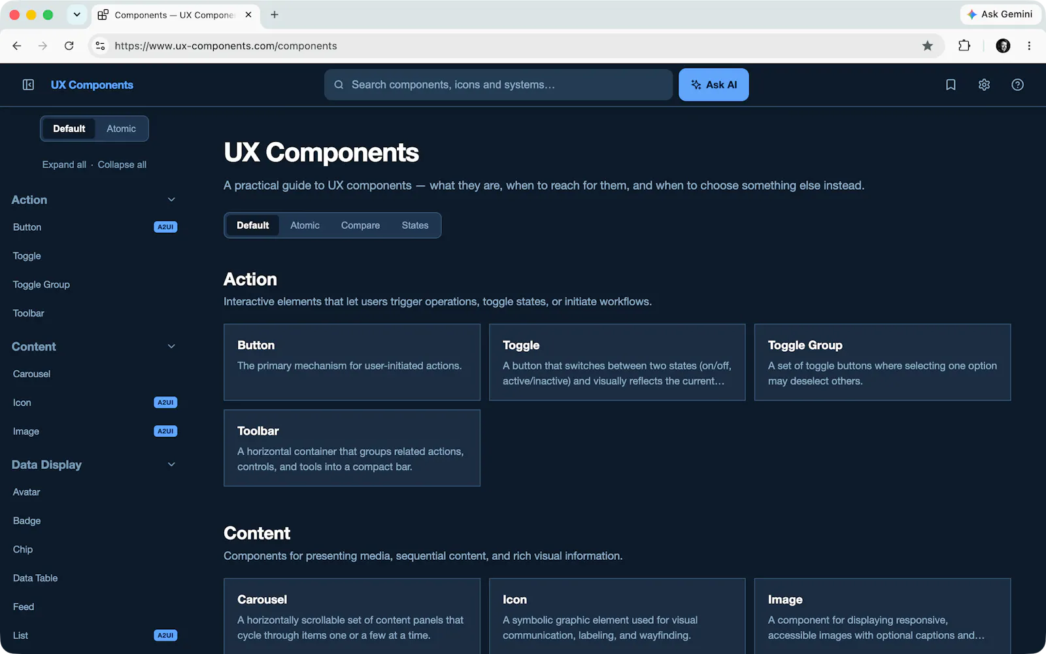Image resolution: width=1046 pixels, height=654 pixels.
Task: Open Chrome profile avatar
Action: tap(1003, 46)
